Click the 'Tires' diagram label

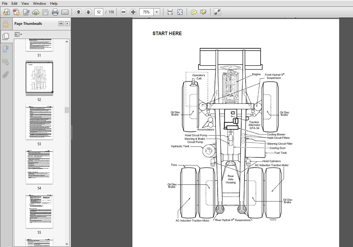(174, 165)
